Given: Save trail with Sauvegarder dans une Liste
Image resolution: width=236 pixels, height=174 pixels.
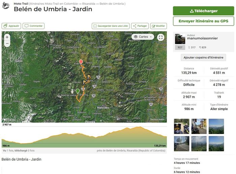Looking at the screenshot, I should [111, 26].
